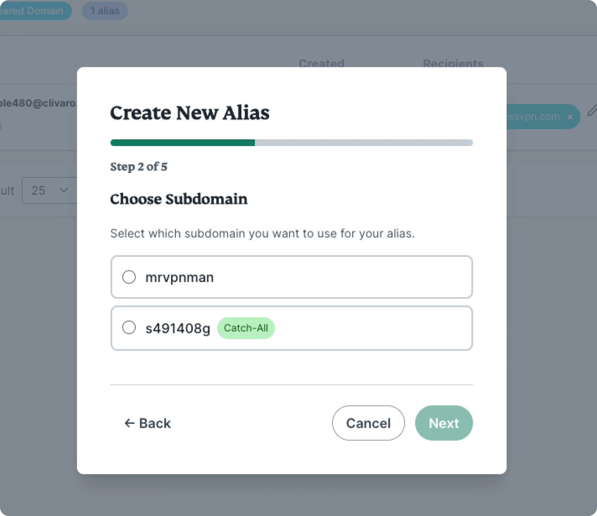Click the mrvpnman option label text
The image size is (597, 516).
click(180, 277)
